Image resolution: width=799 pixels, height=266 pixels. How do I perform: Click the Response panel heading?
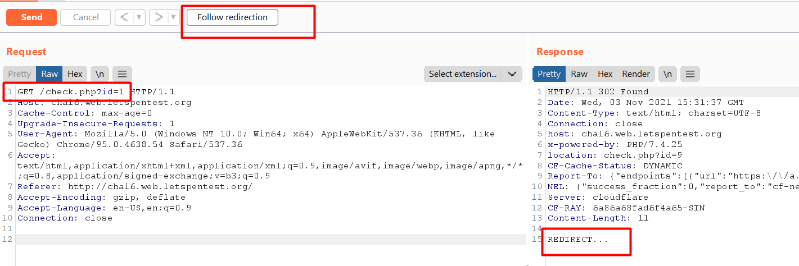coord(560,52)
